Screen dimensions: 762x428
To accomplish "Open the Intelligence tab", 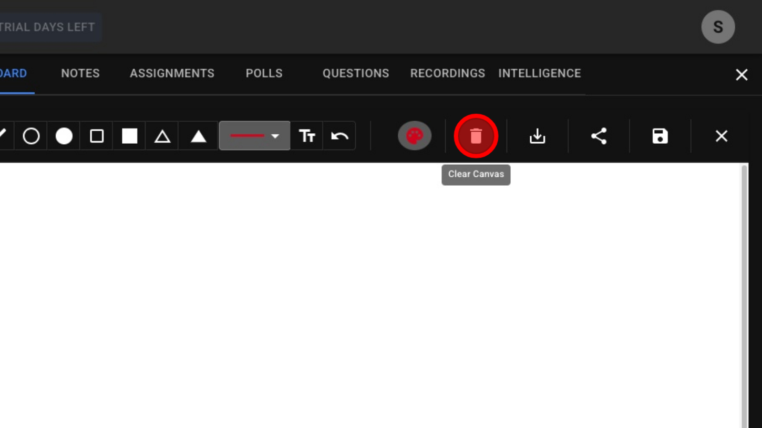I will 539,73.
